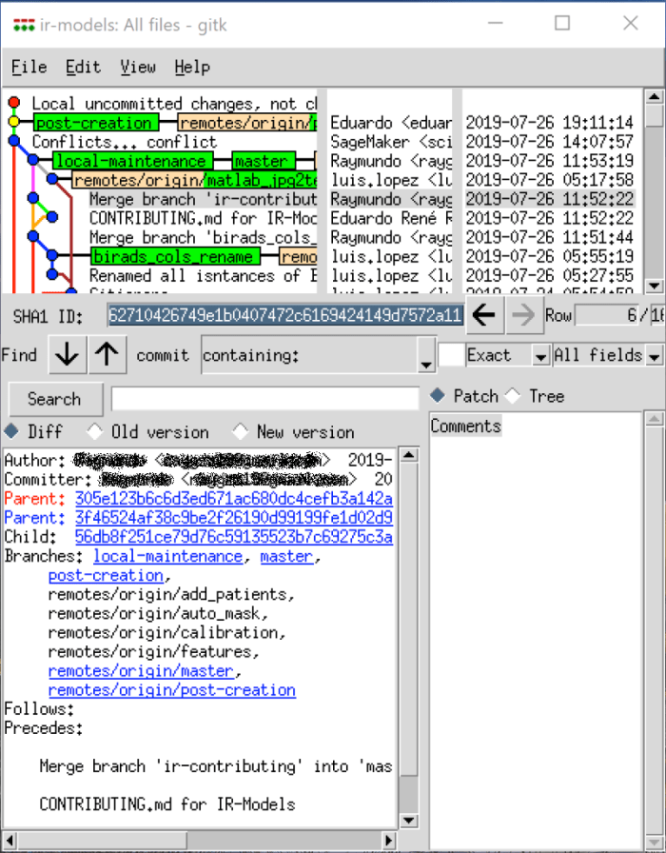This screenshot has height=853, width=666.
Task: Select the Old version radio button
Action: (x=95, y=431)
